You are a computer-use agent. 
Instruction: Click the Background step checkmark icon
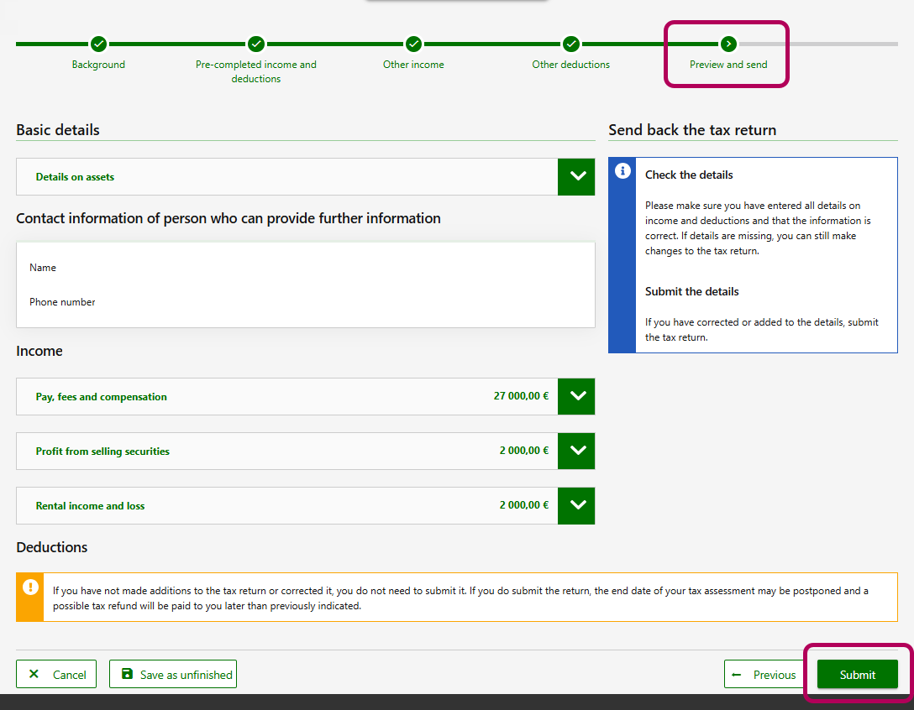(98, 44)
